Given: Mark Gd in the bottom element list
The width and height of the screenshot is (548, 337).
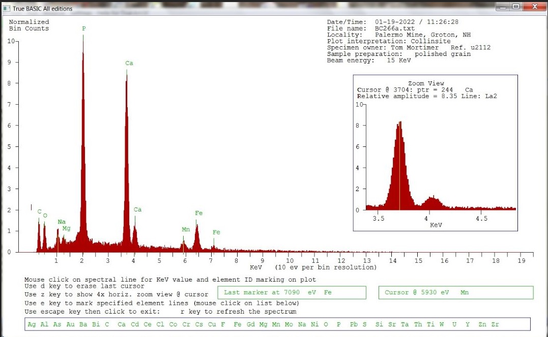Looking at the screenshot, I should coord(250,324).
